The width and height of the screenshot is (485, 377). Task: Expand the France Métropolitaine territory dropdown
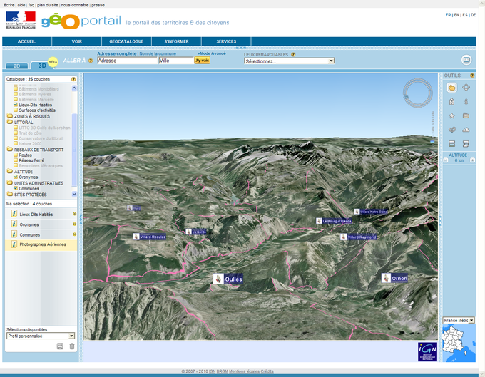pos(471,321)
